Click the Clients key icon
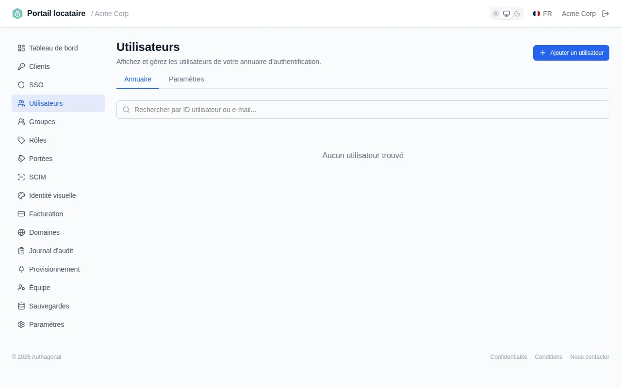Image resolution: width=621 pixels, height=388 pixels. (x=21, y=66)
